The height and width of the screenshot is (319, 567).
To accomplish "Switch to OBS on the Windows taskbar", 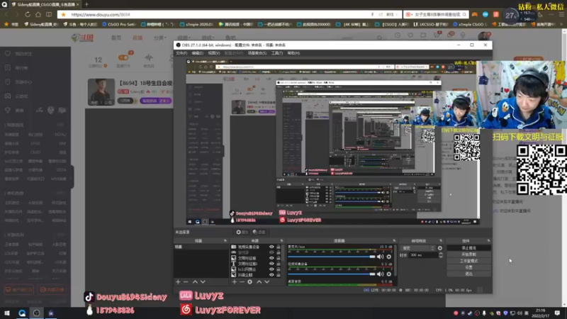I will pos(37,313).
